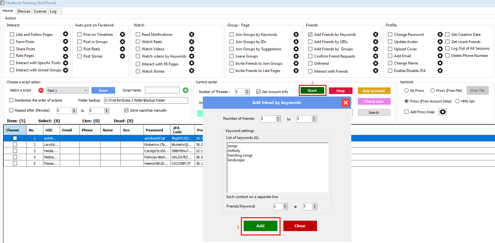Uncheck Add Friends by Keywords

pos(310,34)
